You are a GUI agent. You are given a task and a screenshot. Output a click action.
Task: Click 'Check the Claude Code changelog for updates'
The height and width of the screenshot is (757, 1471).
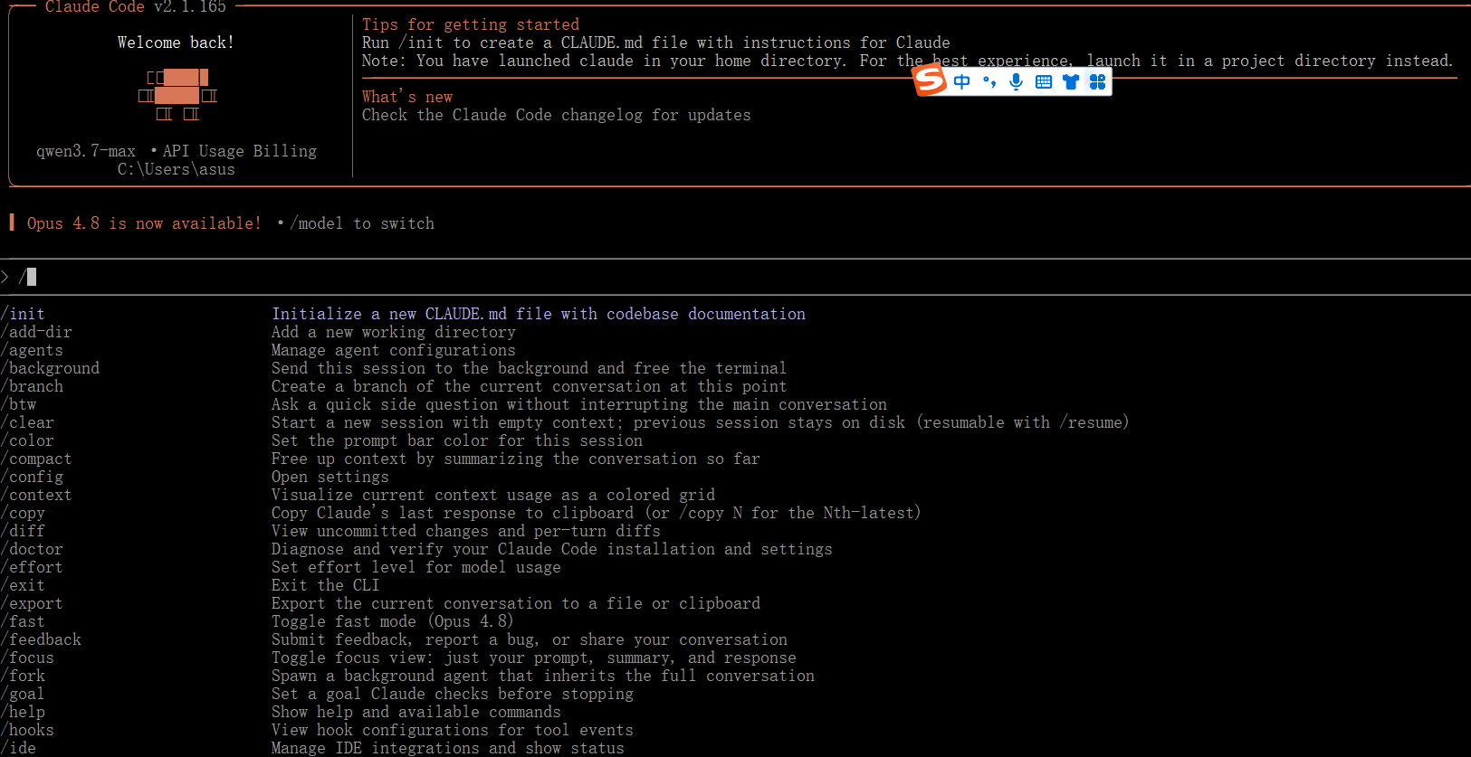pos(557,115)
